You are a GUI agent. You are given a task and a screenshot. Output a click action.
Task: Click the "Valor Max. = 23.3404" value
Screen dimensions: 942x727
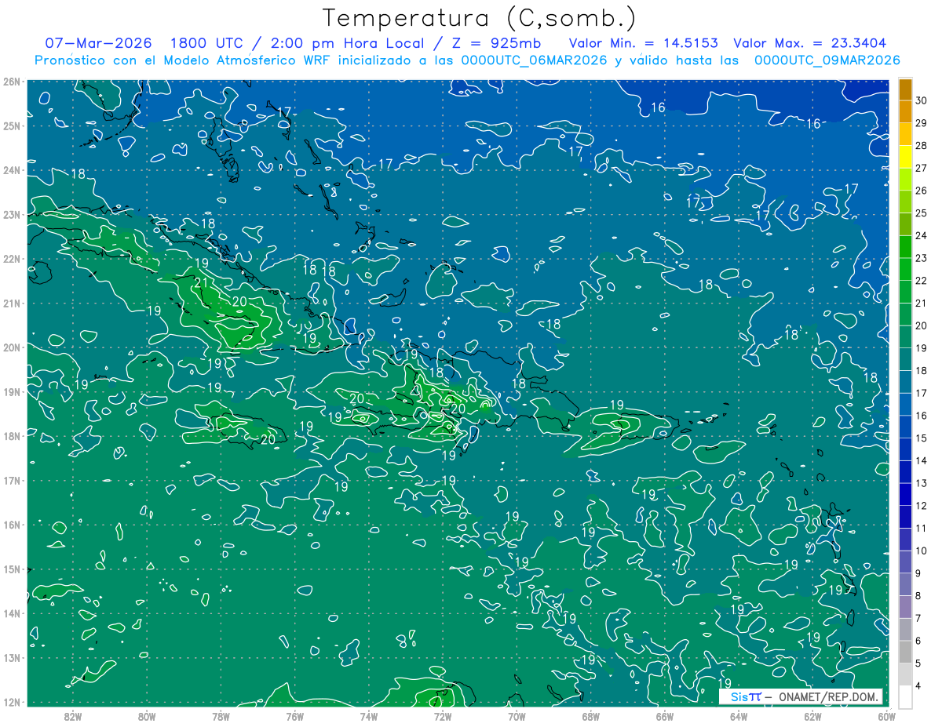coord(810,43)
